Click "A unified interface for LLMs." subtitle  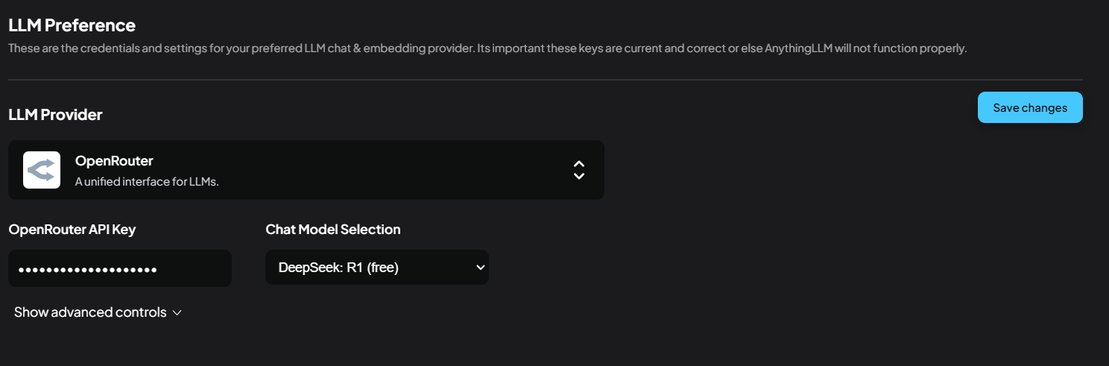[147, 181]
